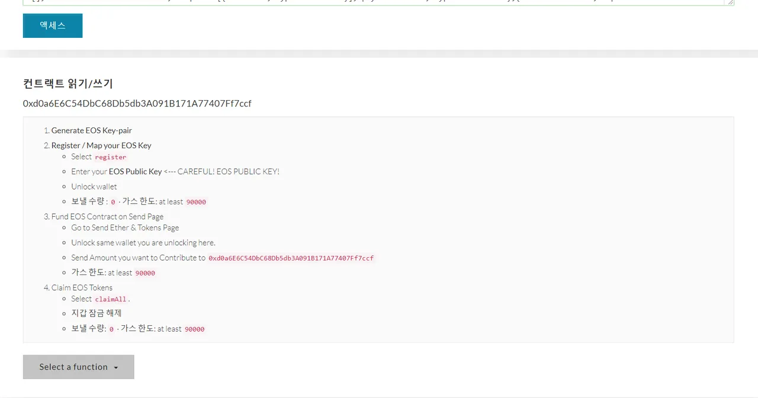The width and height of the screenshot is (758, 398).
Task: Click the 컨트랙트 읽기/쓰기 heading
Action: [x=68, y=84]
